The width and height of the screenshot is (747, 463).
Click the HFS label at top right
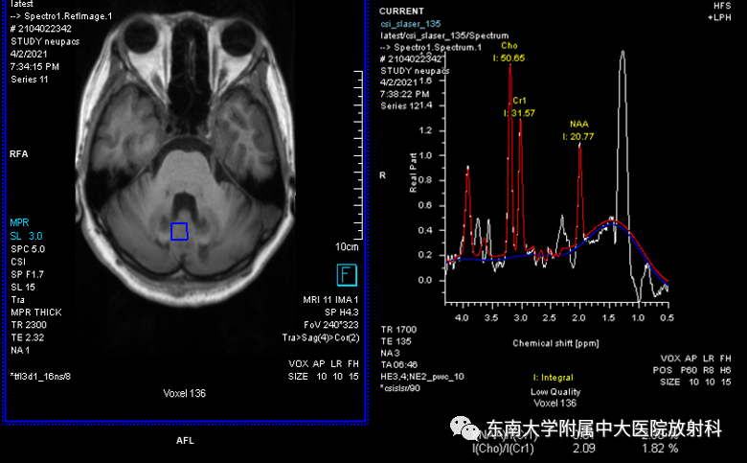coord(722,6)
